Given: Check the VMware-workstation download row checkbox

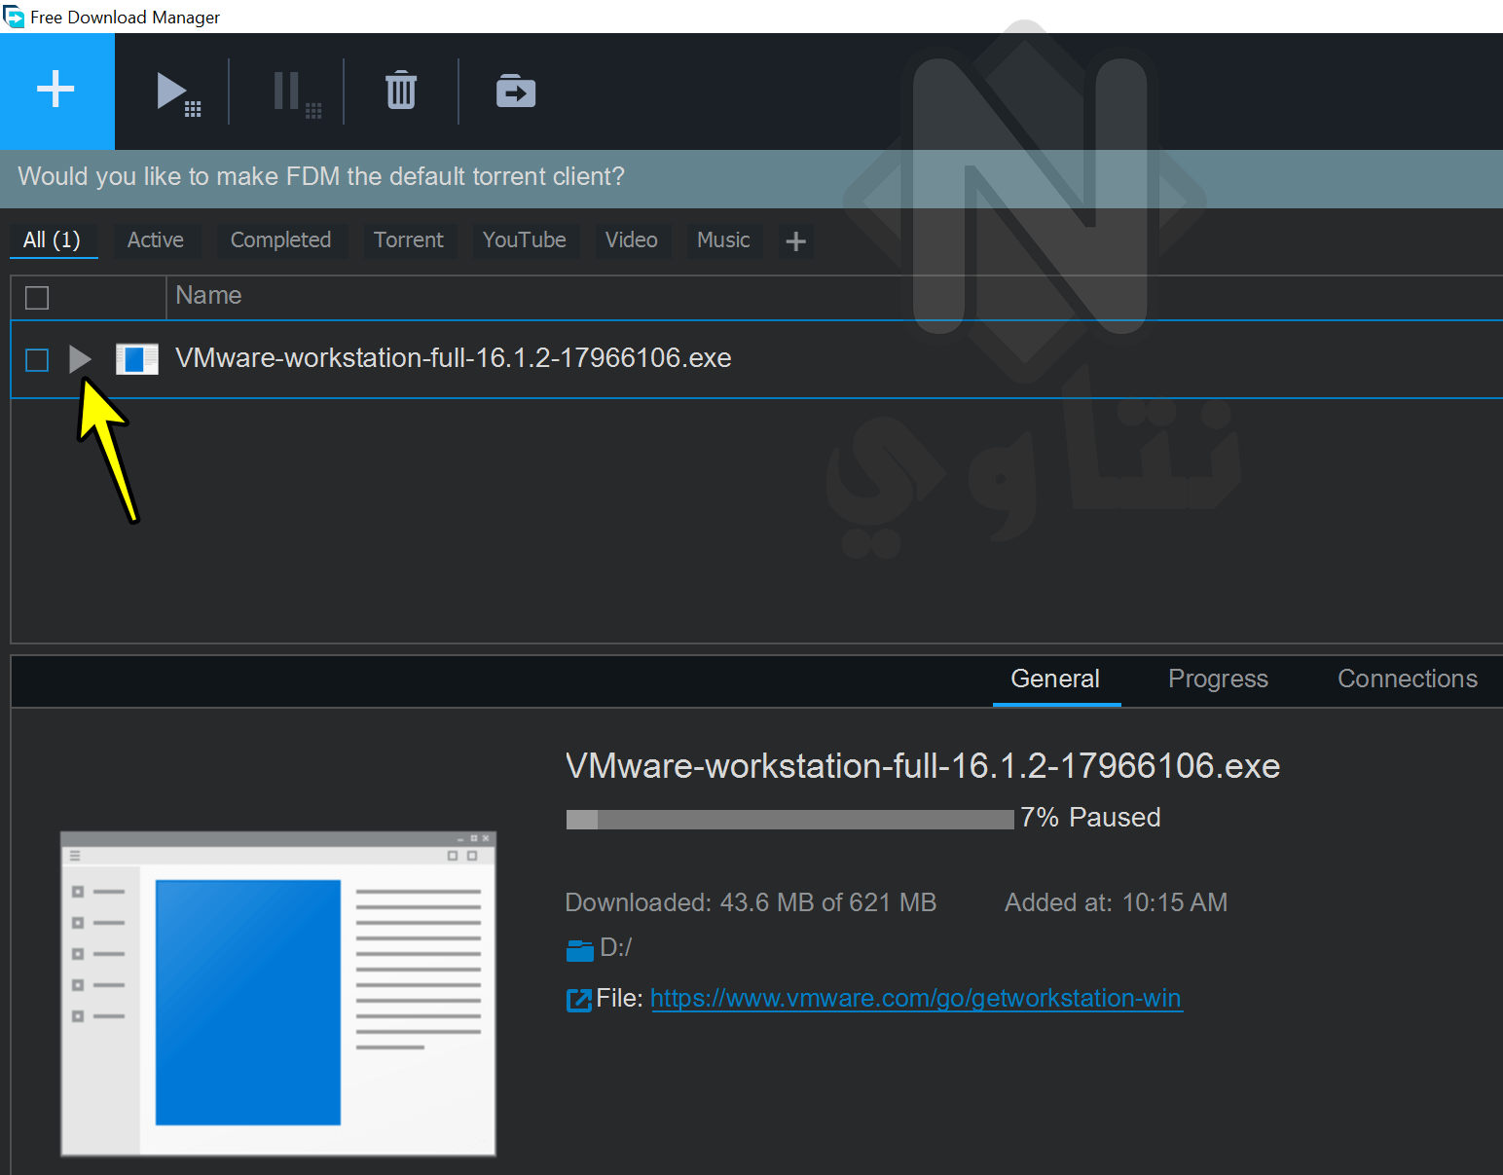Looking at the screenshot, I should pyautogui.click(x=37, y=360).
